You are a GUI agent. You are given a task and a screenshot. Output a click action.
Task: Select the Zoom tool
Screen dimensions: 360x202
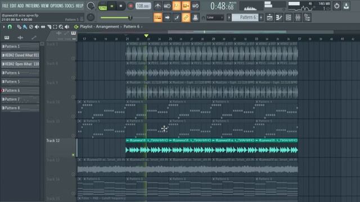tap(61, 27)
